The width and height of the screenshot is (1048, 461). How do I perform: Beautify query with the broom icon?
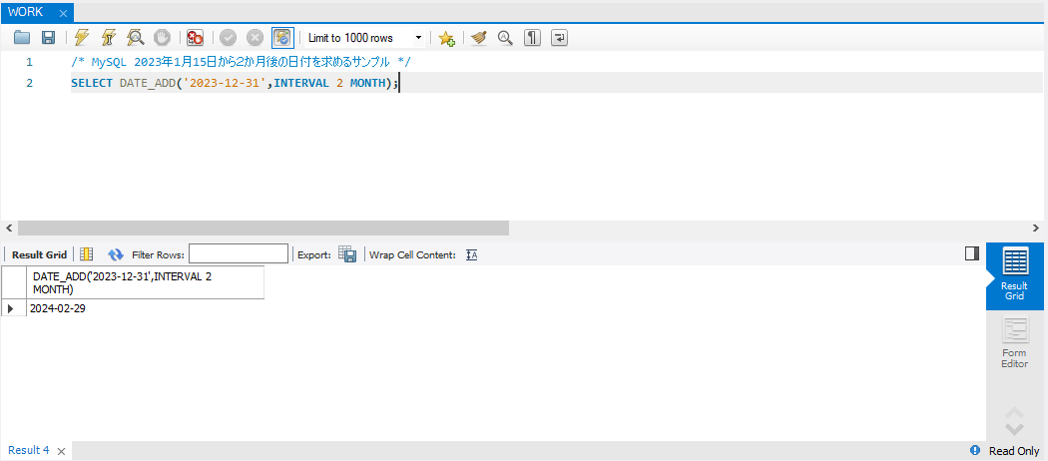pos(478,38)
